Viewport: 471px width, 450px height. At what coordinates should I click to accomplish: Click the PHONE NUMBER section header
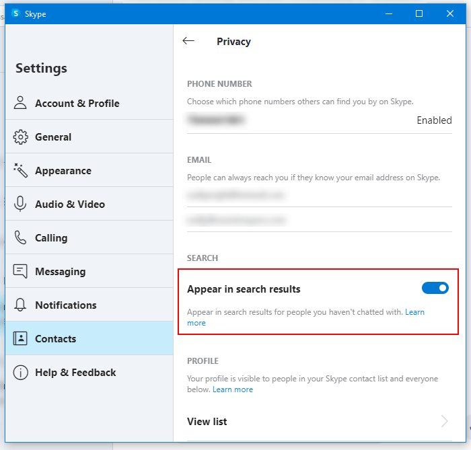[219, 84]
